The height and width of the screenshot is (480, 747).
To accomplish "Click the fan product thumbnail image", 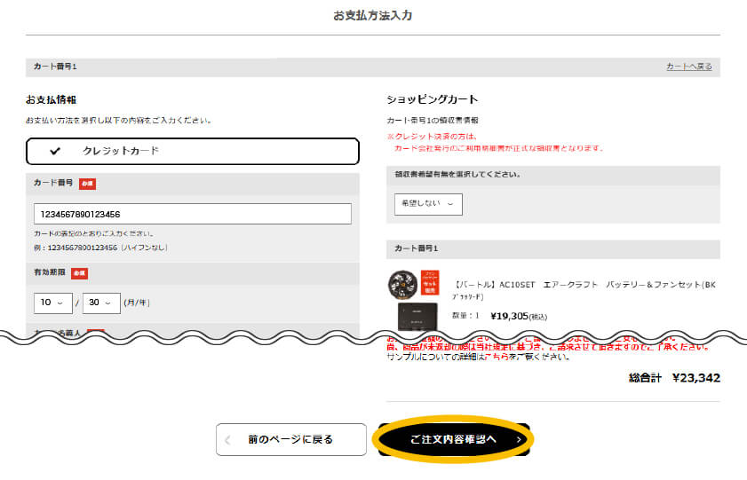I will coord(402,284).
